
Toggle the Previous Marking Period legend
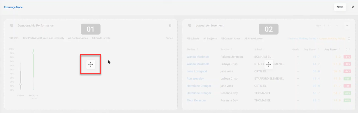click(x=302, y=38)
